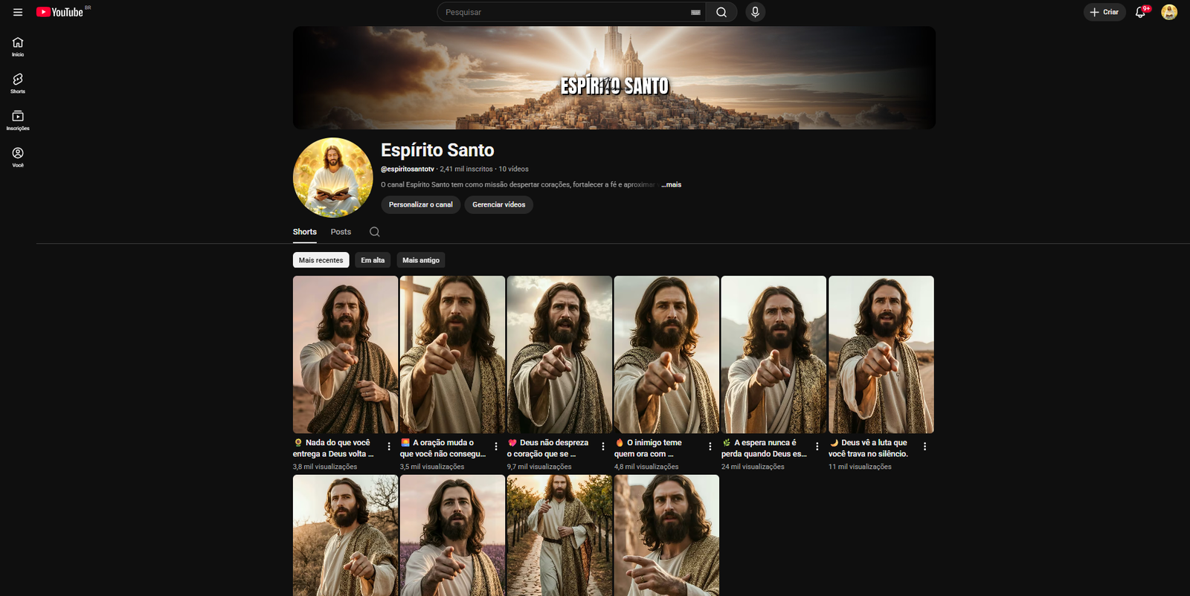
Task: Activate voice search microphone
Action: tap(755, 12)
